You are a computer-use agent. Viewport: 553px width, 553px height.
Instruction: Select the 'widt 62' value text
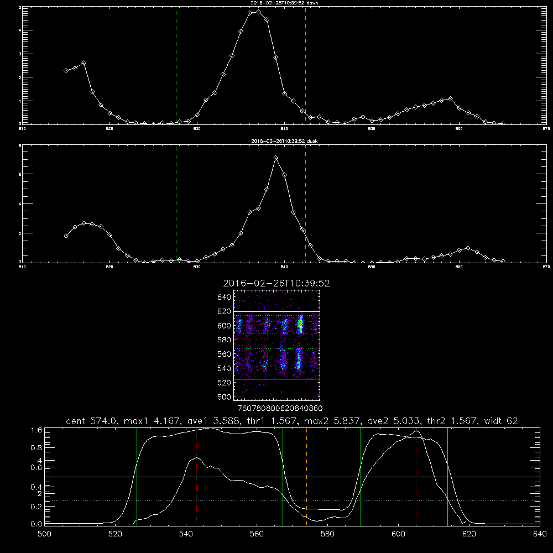click(x=501, y=421)
